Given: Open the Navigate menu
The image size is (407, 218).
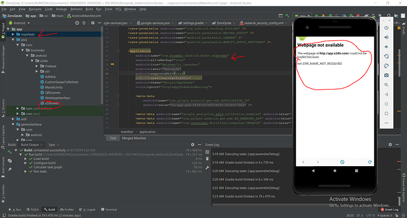Looking at the screenshot, I should [x=35, y=9].
